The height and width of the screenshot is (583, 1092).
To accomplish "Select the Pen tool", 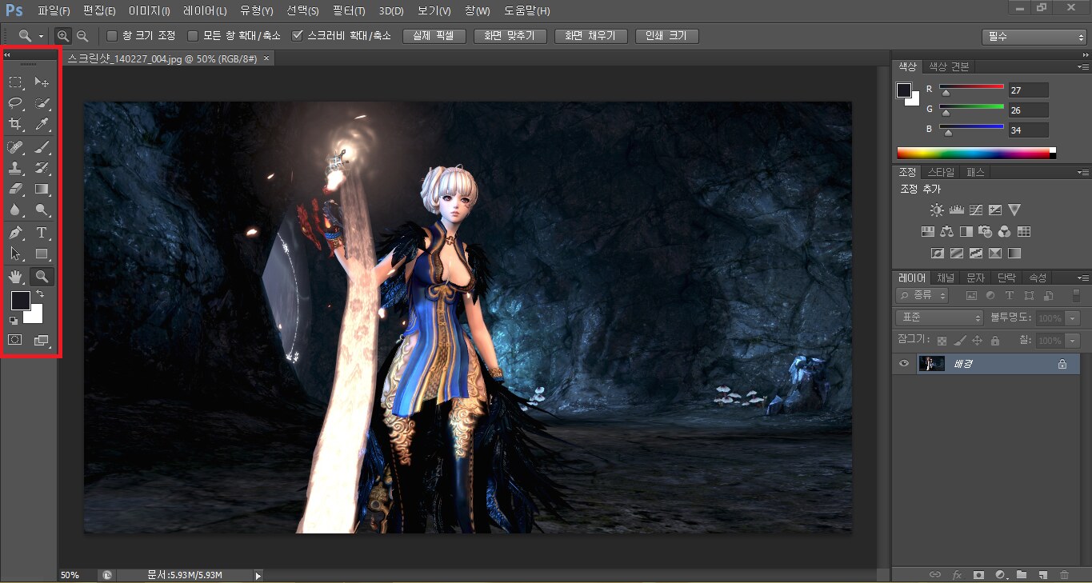I will (x=15, y=234).
